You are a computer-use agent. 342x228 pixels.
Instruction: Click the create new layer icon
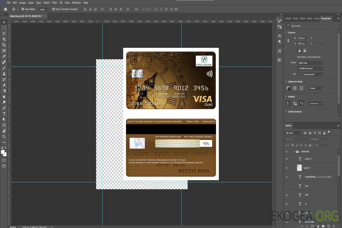(x=328, y=226)
